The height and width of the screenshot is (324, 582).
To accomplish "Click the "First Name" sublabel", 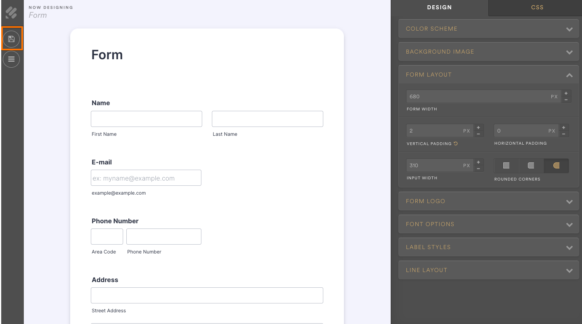I will (104, 134).
